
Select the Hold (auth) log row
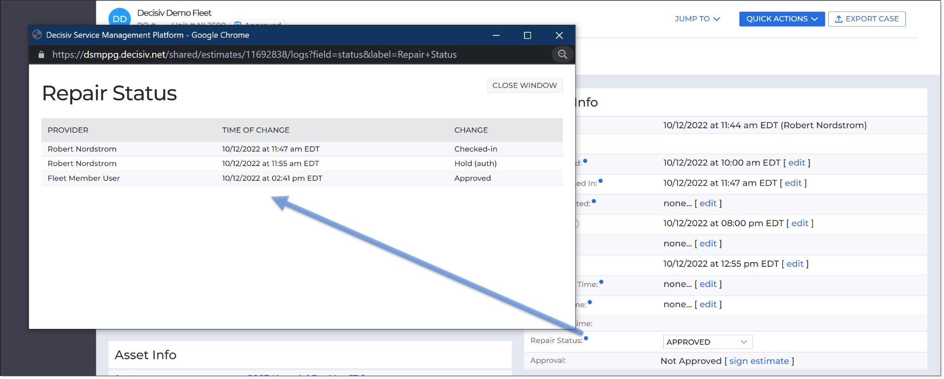click(302, 163)
